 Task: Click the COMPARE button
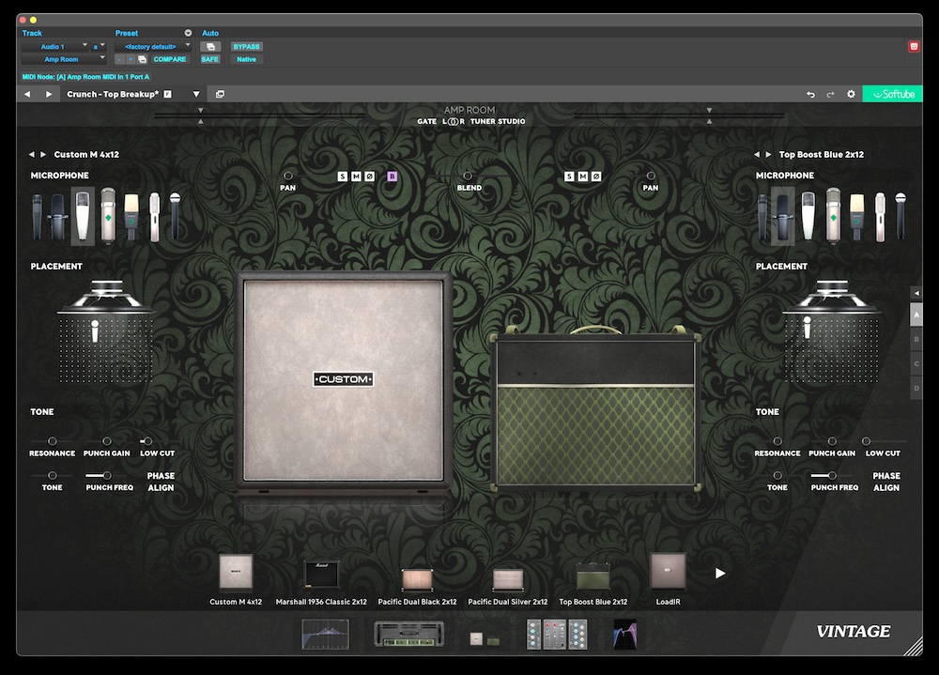click(x=170, y=58)
